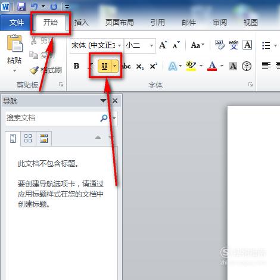The image size is (280, 280).
Task: Clear formatting with the eraser icon
Action: (x=220, y=45)
